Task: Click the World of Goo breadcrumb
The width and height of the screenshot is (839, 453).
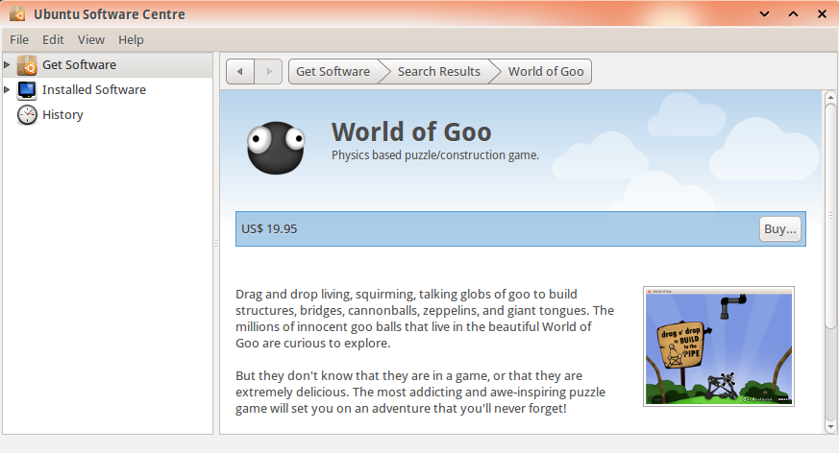Action: pos(546,72)
